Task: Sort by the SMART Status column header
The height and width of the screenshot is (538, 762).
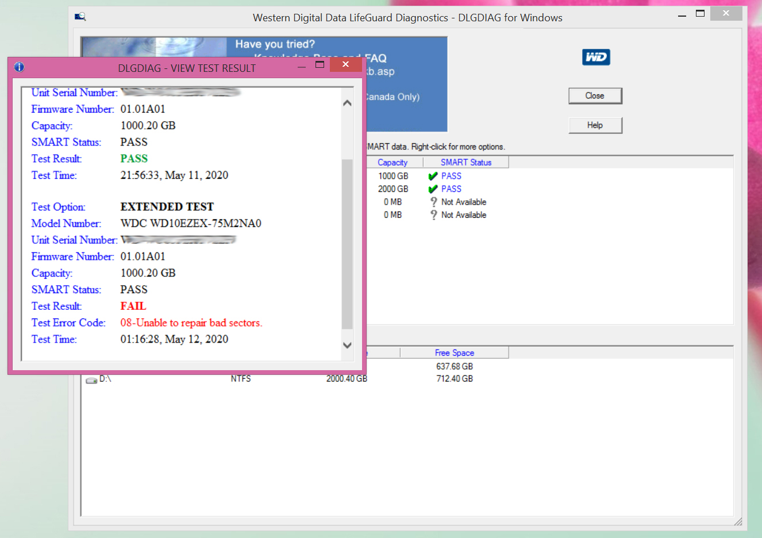Action: 466,162
